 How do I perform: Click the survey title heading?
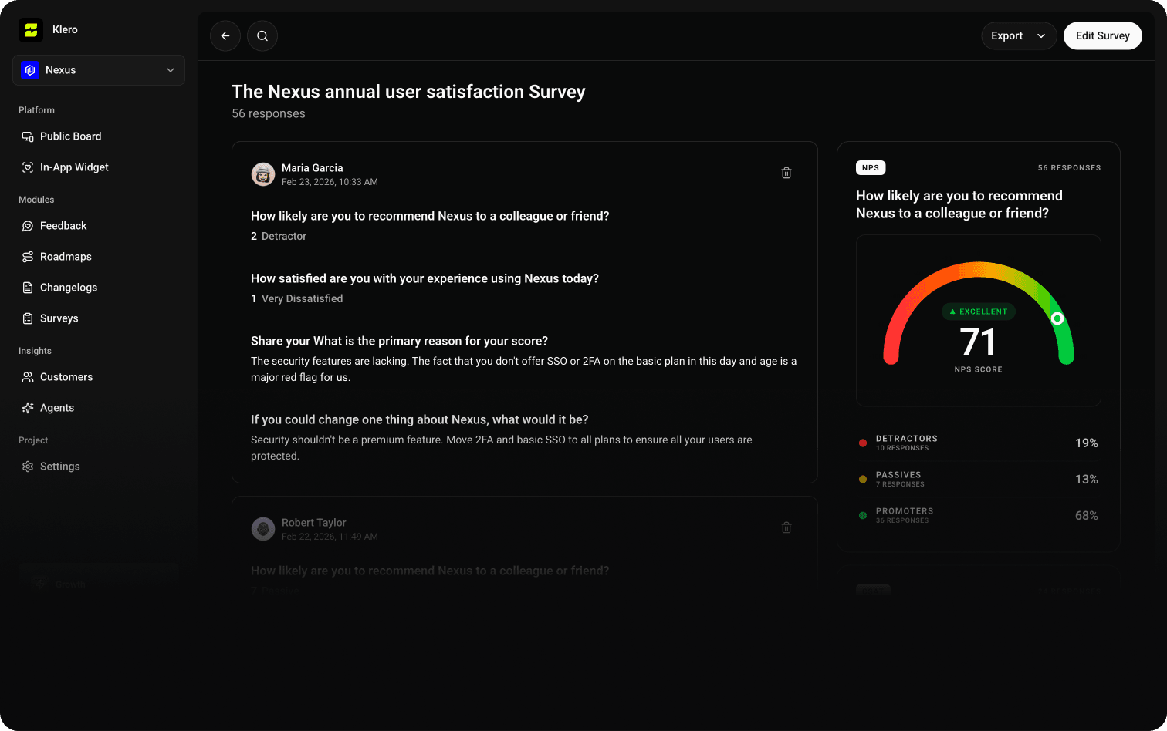[x=408, y=92]
